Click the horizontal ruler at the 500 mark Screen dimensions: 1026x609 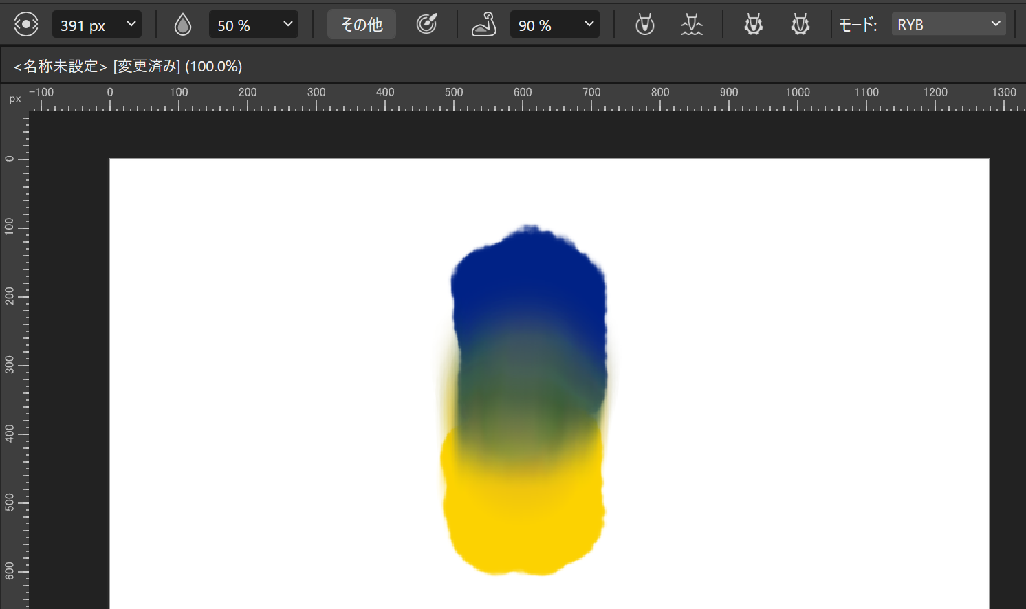(453, 100)
